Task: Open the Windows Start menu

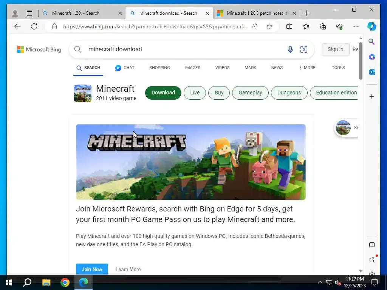Action: 9,282
